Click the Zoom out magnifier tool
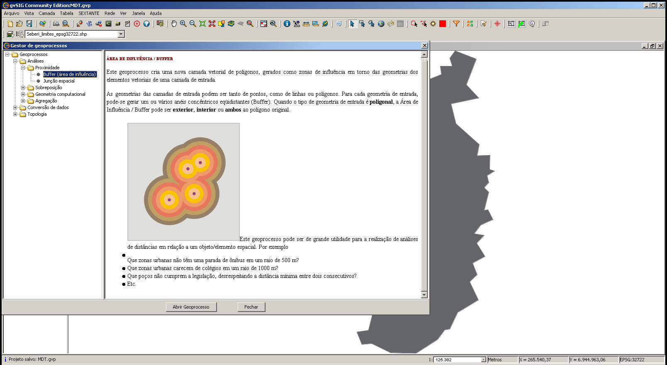This screenshot has height=365, width=667. (x=192, y=24)
